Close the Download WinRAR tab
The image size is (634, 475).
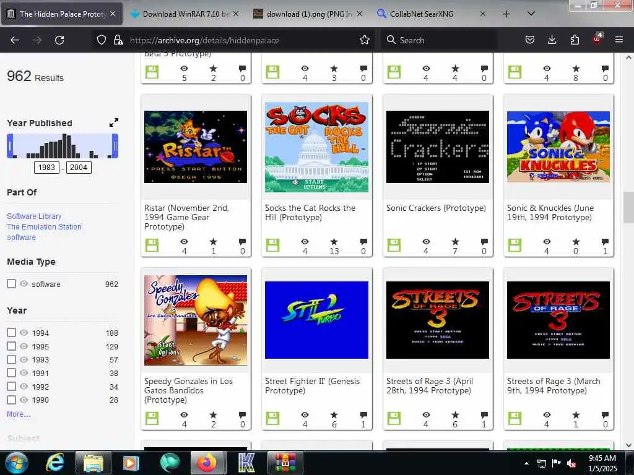click(236, 14)
